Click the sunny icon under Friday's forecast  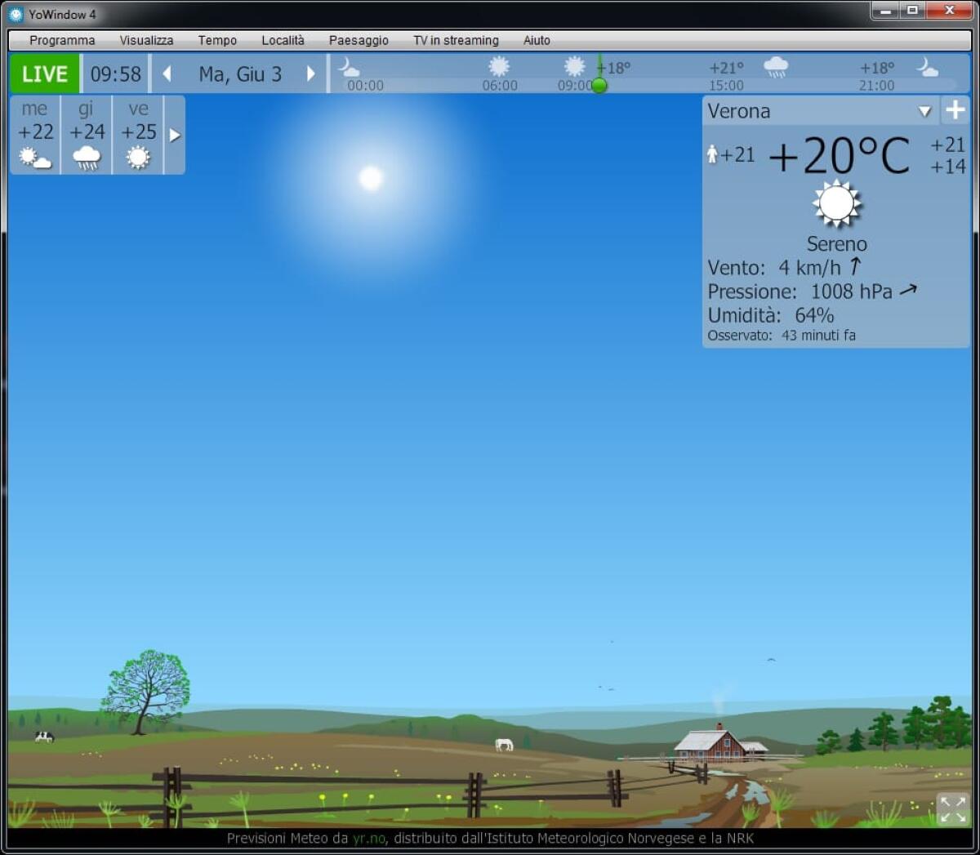click(x=137, y=155)
